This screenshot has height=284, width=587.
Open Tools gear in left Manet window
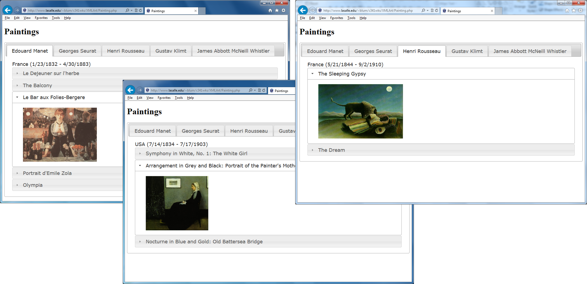(284, 10)
